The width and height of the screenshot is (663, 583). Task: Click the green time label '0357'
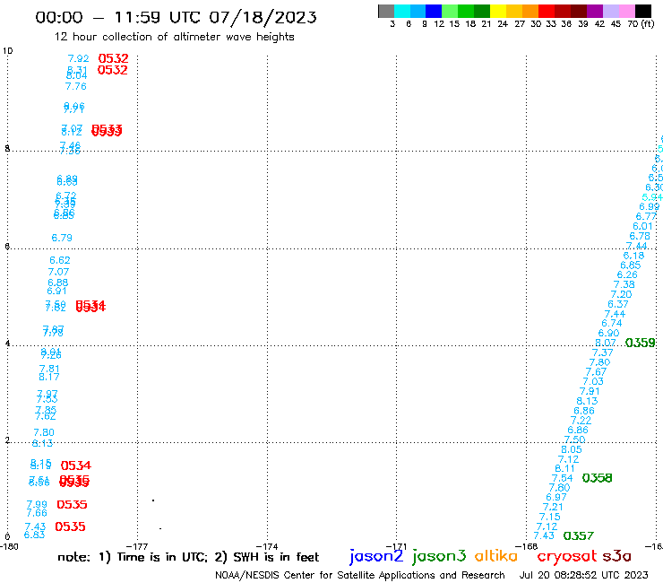[x=579, y=536]
